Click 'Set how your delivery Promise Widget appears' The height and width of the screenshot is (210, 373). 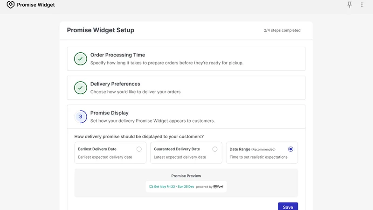click(x=152, y=121)
